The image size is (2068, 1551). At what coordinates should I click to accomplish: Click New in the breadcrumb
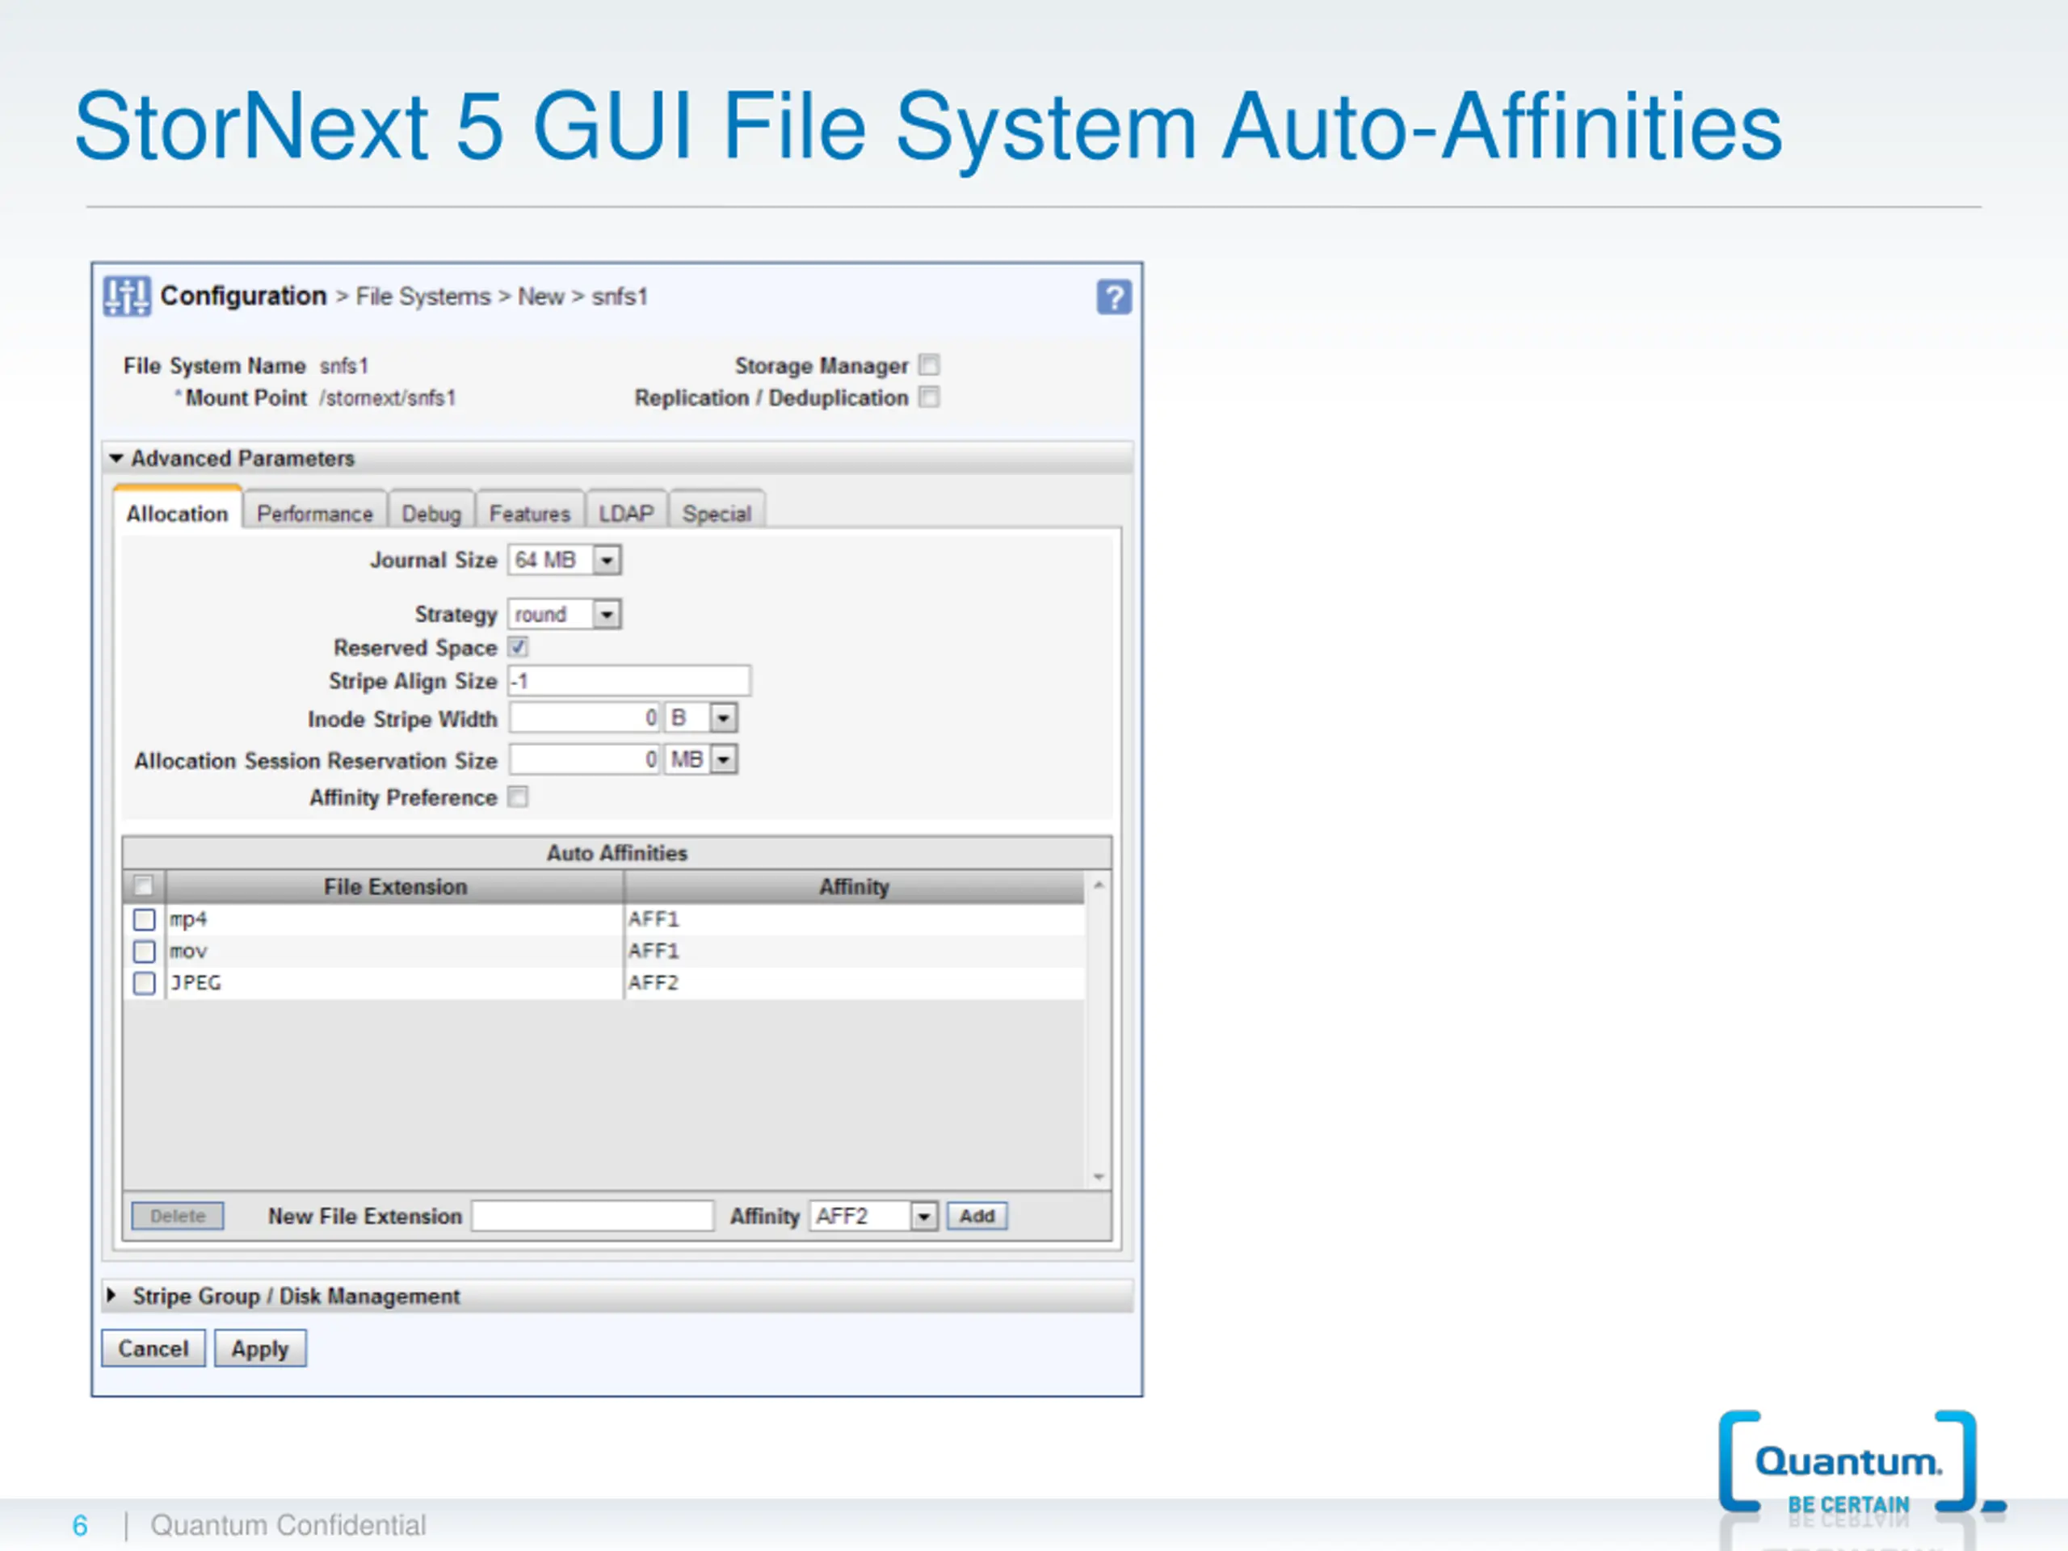541,296
